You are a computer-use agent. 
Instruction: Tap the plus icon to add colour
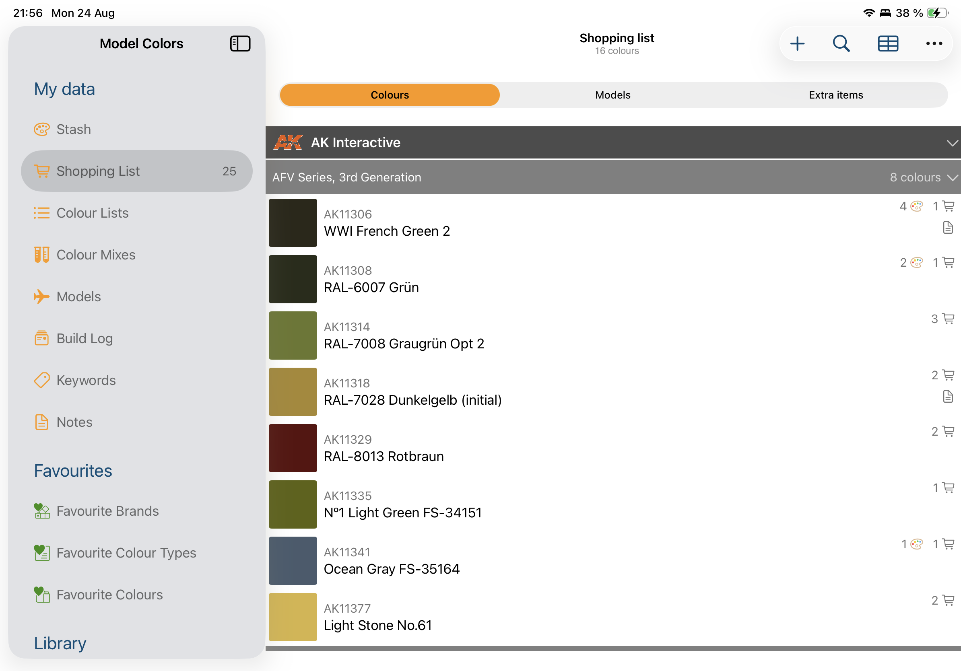[x=797, y=43]
